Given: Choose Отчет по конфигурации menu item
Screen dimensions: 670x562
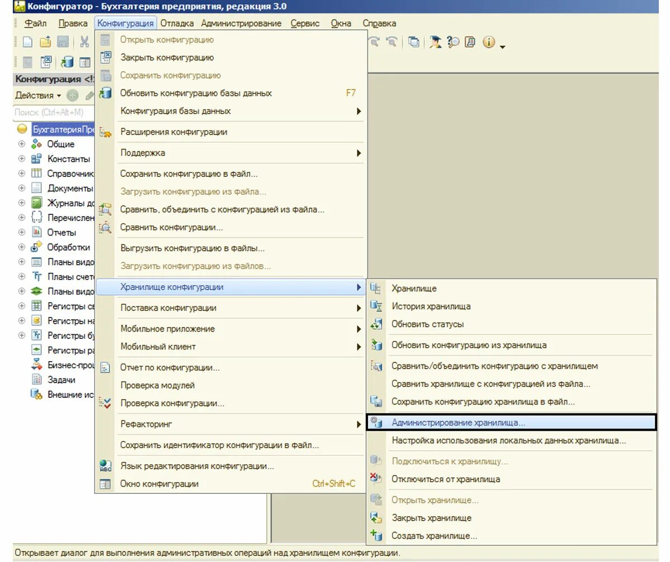Looking at the screenshot, I should [x=231, y=368].
